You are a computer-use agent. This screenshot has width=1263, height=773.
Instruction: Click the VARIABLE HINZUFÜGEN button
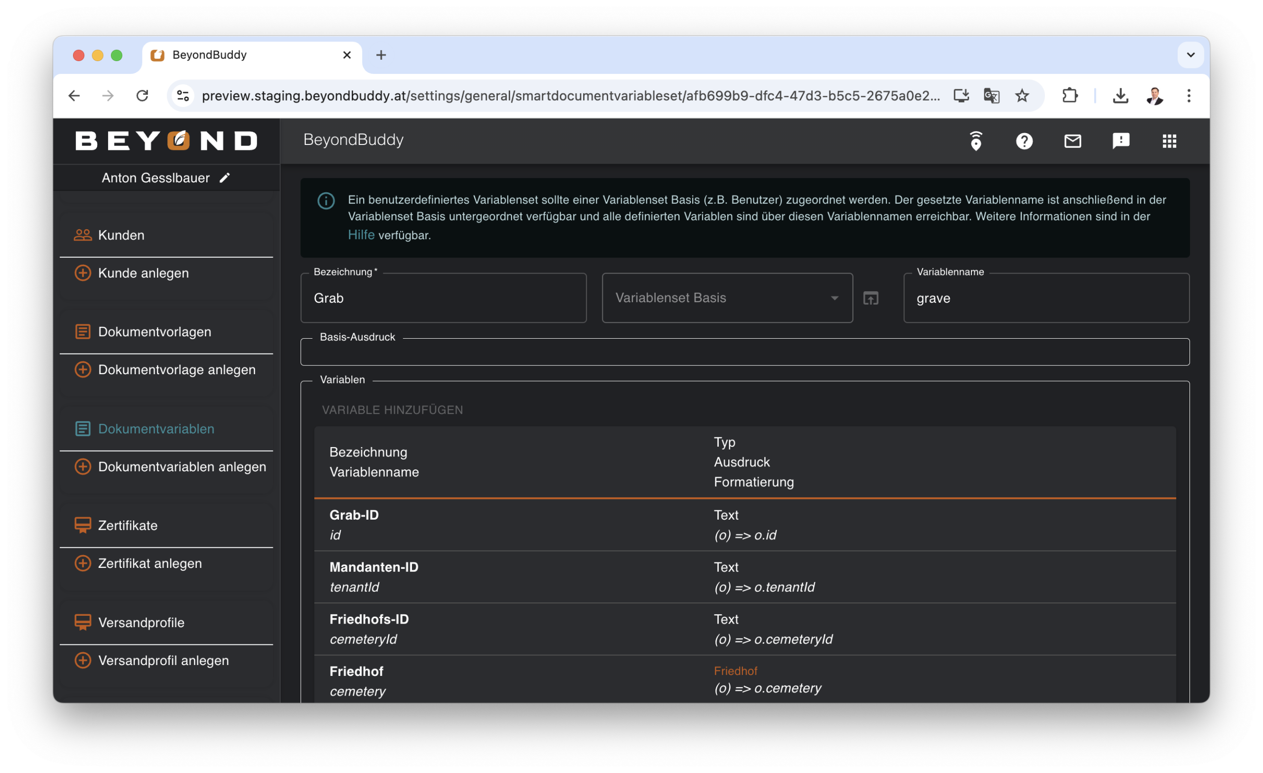pyautogui.click(x=392, y=410)
